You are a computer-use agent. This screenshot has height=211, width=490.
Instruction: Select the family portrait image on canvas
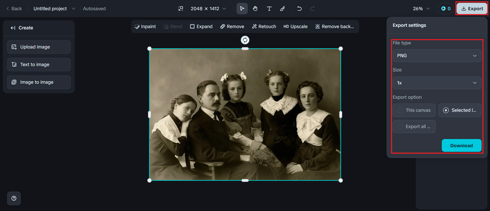pyautogui.click(x=245, y=114)
